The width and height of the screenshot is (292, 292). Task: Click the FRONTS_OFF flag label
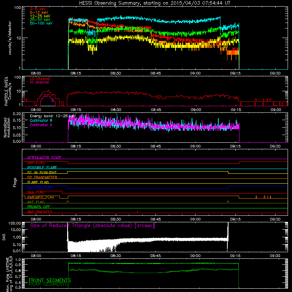[x=39, y=207]
